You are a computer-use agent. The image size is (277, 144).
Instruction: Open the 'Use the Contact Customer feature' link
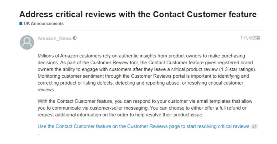(143, 126)
